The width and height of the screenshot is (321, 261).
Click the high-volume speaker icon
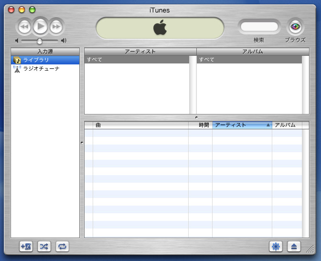coord(64,41)
